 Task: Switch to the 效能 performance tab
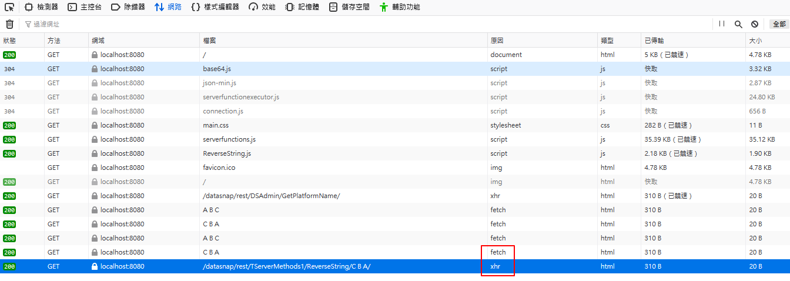click(262, 7)
